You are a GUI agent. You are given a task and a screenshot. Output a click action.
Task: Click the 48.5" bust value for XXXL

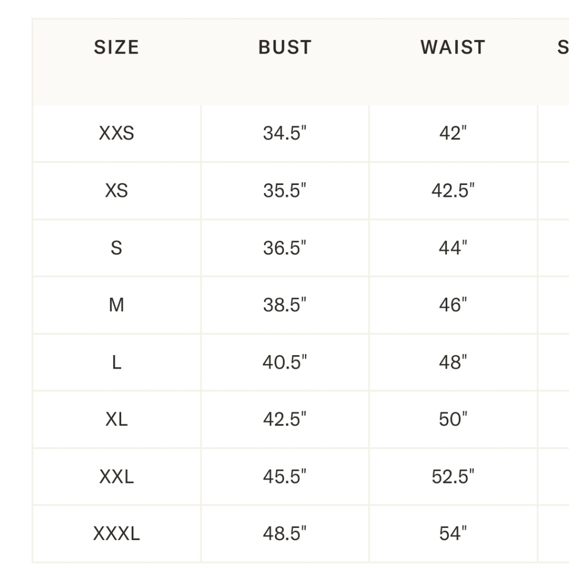[x=285, y=534]
